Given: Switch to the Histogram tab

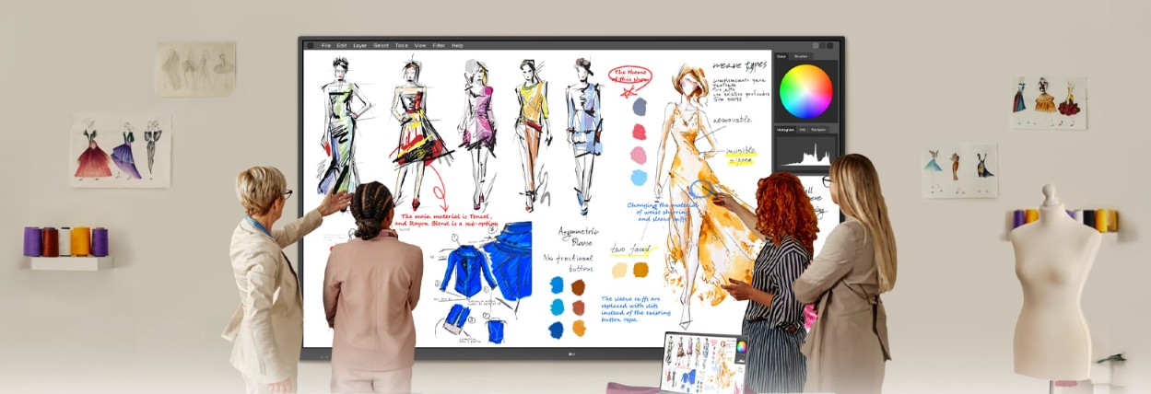Looking at the screenshot, I should coord(785,130).
